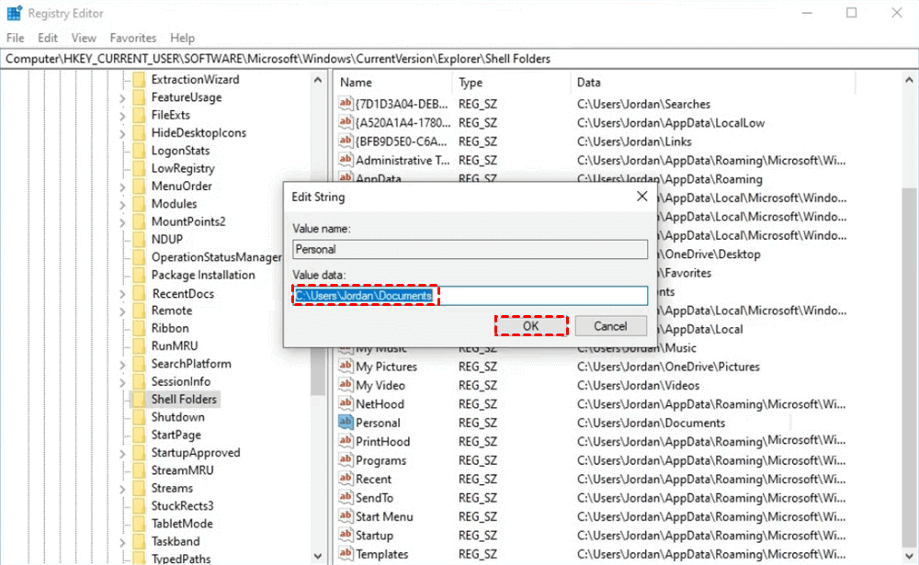Image resolution: width=919 pixels, height=565 pixels.
Task: Click the Value name field showing Personal
Action: (470, 249)
